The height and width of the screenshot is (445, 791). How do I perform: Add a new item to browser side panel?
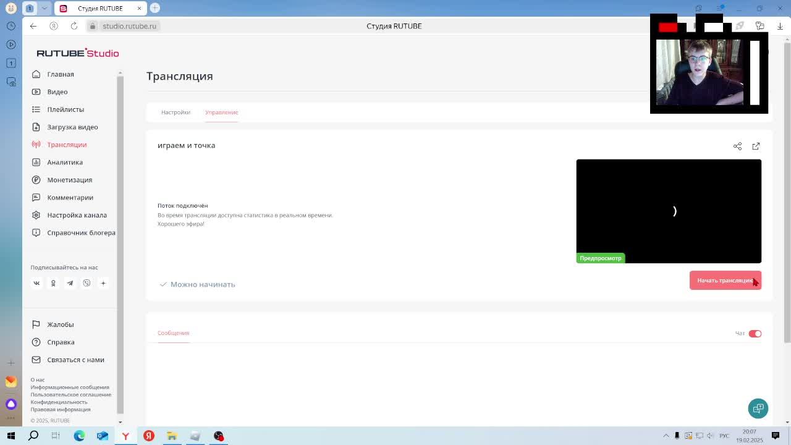(x=11, y=363)
